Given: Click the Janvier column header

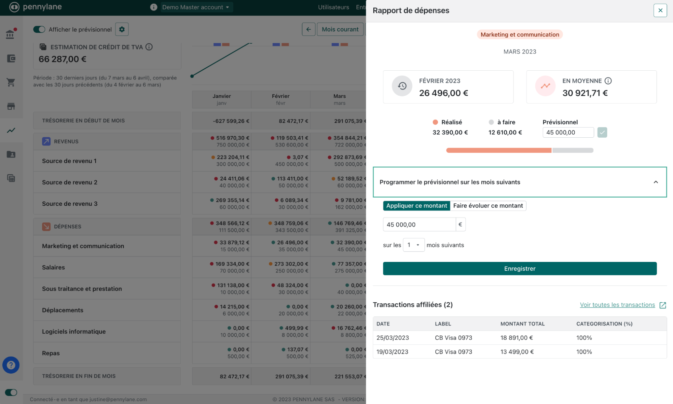Looking at the screenshot, I should pos(222,99).
